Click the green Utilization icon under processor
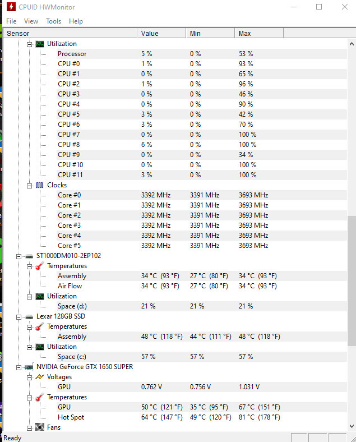This screenshot has width=356, height=442. 40,44
